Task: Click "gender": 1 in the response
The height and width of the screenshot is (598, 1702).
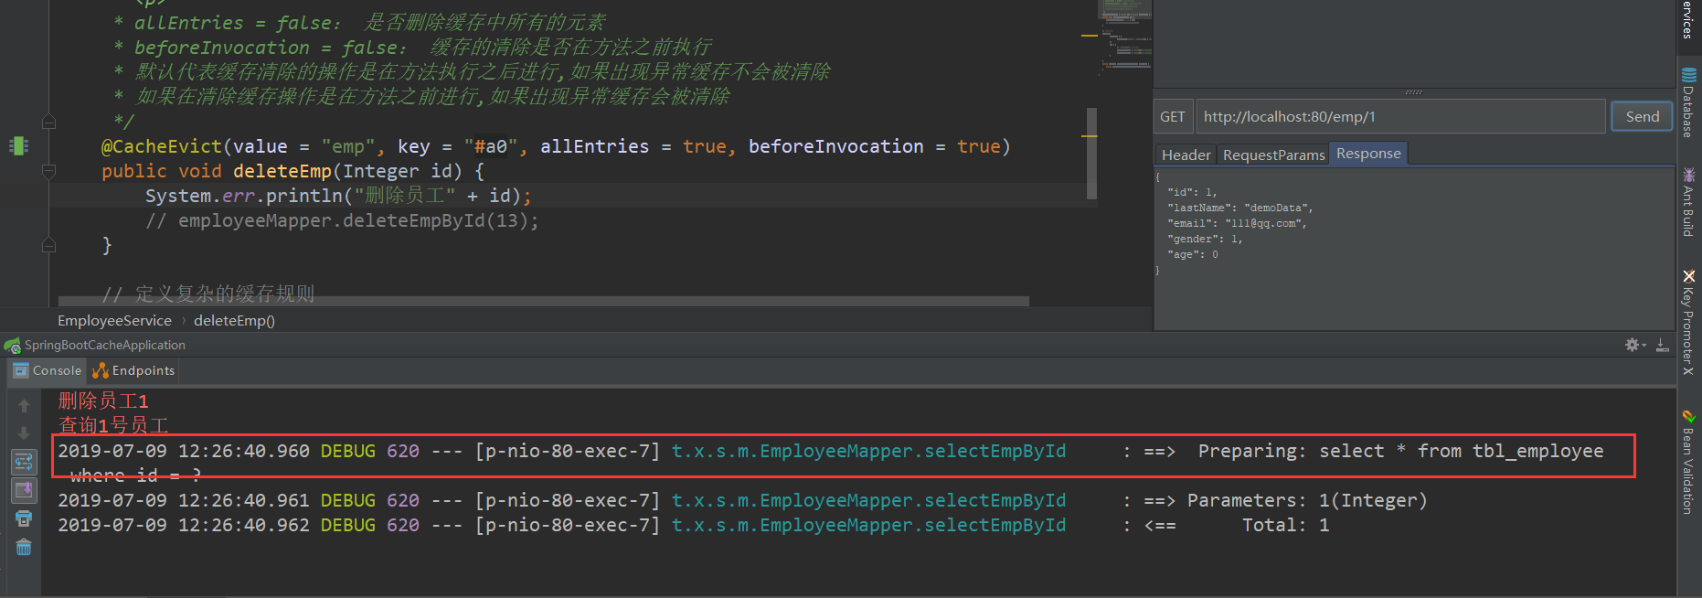Action: tap(1205, 239)
